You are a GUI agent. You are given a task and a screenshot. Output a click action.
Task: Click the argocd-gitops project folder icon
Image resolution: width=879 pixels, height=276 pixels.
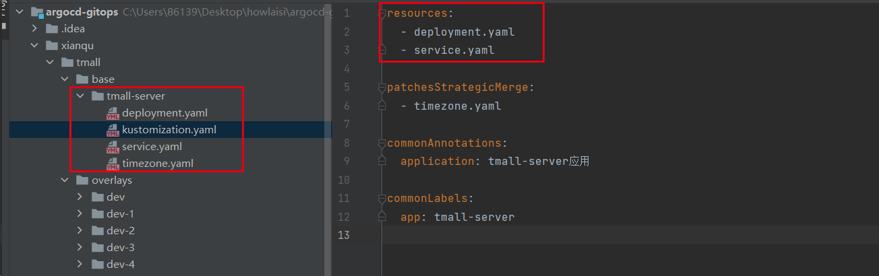tap(37, 12)
